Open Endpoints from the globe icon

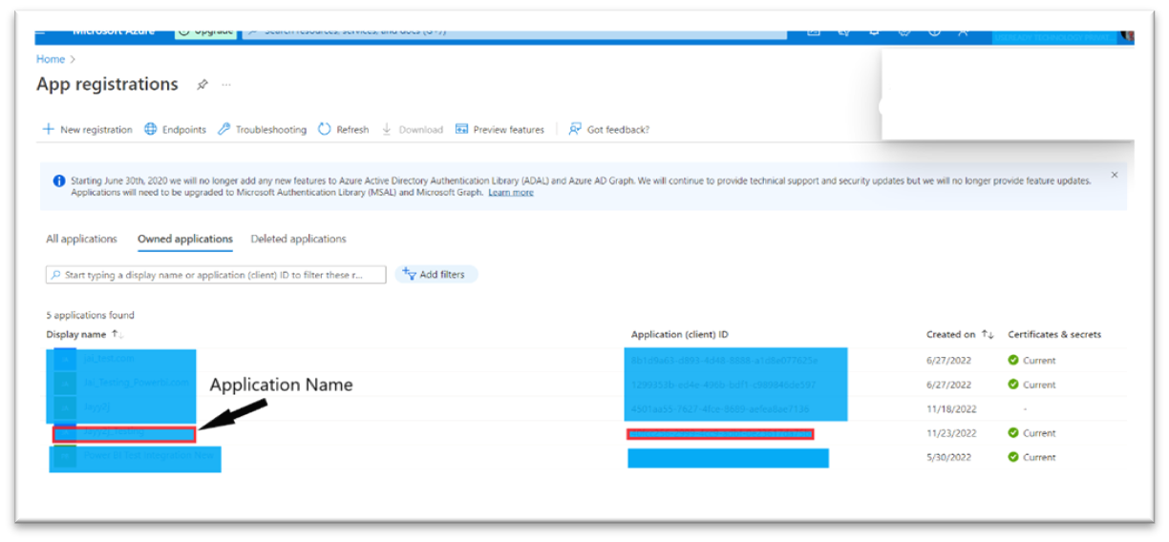click(151, 130)
